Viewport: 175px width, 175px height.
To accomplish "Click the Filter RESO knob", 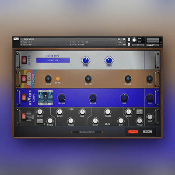I will point(109,60).
